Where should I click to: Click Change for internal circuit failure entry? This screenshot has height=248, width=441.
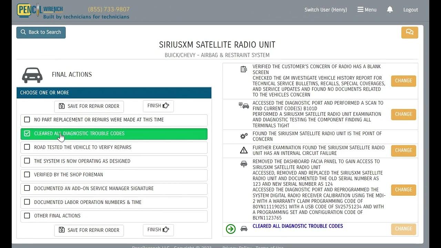coord(403,151)
